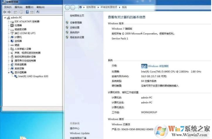Open the 查看(V) menu in Device Manager

[x=30, y=7]
